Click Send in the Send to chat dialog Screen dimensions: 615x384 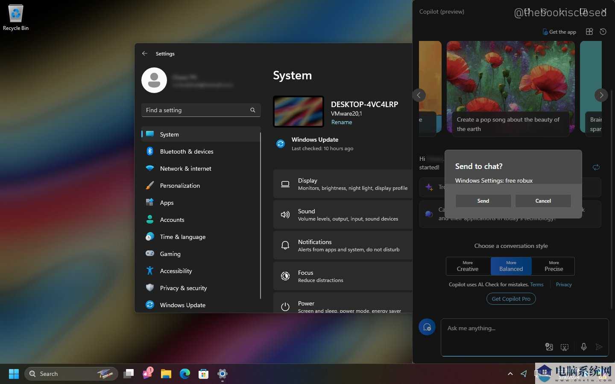point(483,201)
